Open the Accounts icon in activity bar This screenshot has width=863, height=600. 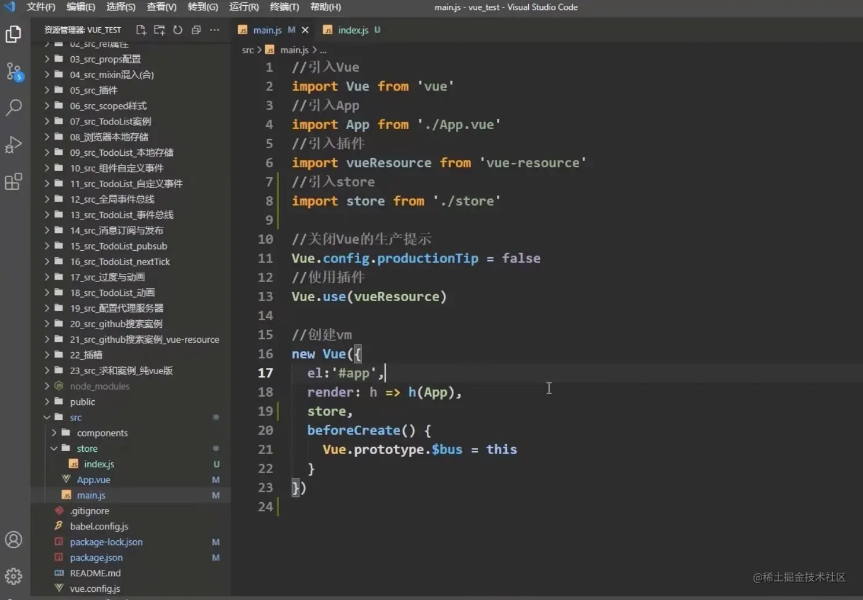(13, 540)
